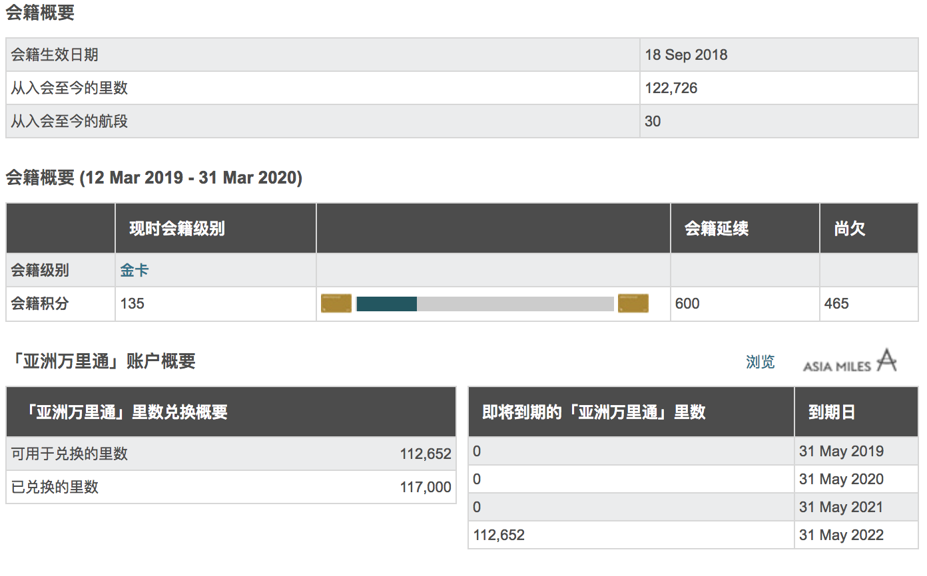Viewport: 927px width, 576px height.
Task: Click the 会籍级别 row label
Action: (40, 270)
